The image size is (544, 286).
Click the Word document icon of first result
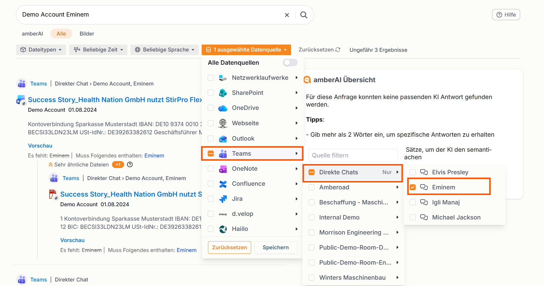click(21, 100)
